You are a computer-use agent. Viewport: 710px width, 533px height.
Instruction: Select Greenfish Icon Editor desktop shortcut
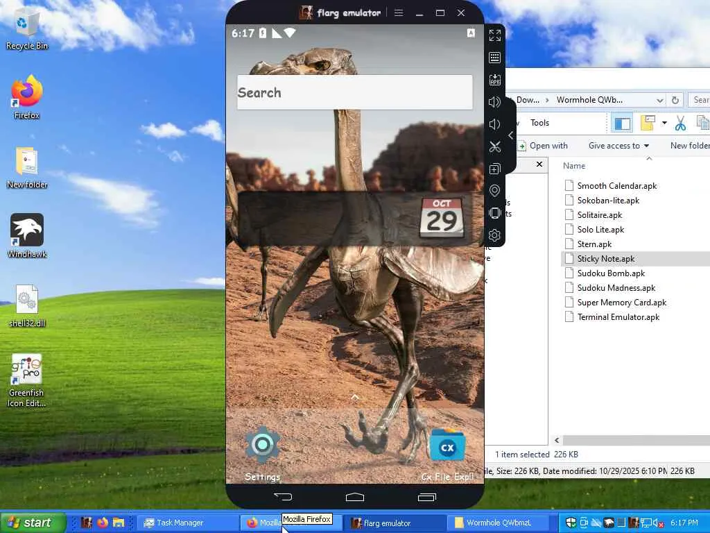click(27, 380)
